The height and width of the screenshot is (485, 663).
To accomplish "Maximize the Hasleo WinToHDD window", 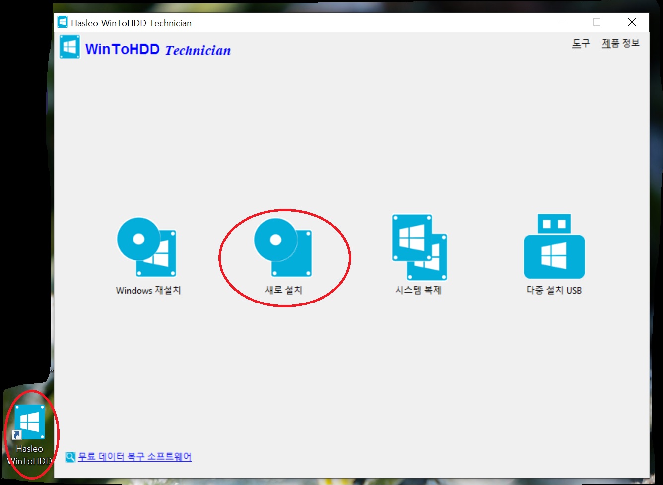I will click(597, 22).
